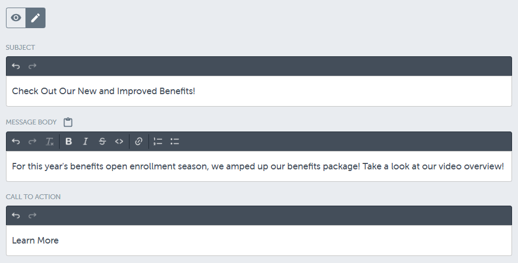Redo change in Subject toolbar
This screenshot has width=518, height=263.
click(x=33, y=66)
